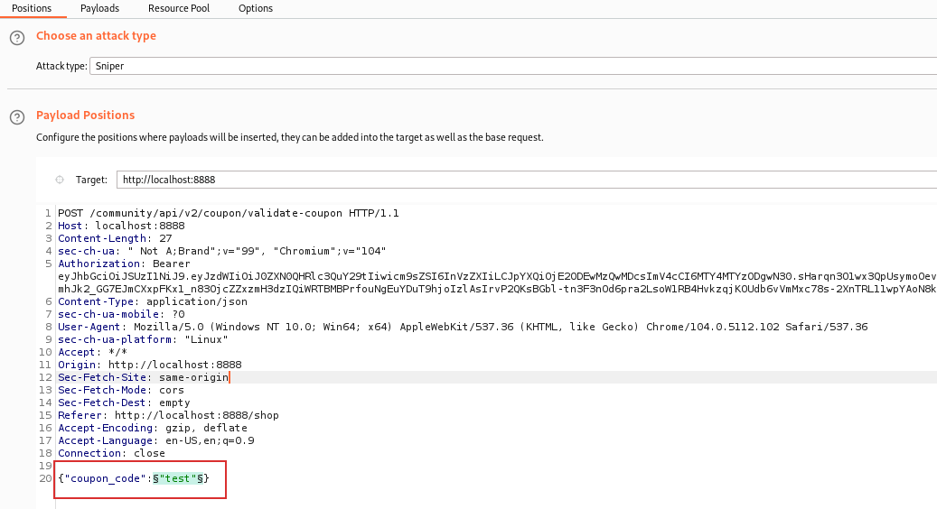This screenshot has height=509, width=937.
Task: Open the Resource Pool tab
Action: [179, 8]
